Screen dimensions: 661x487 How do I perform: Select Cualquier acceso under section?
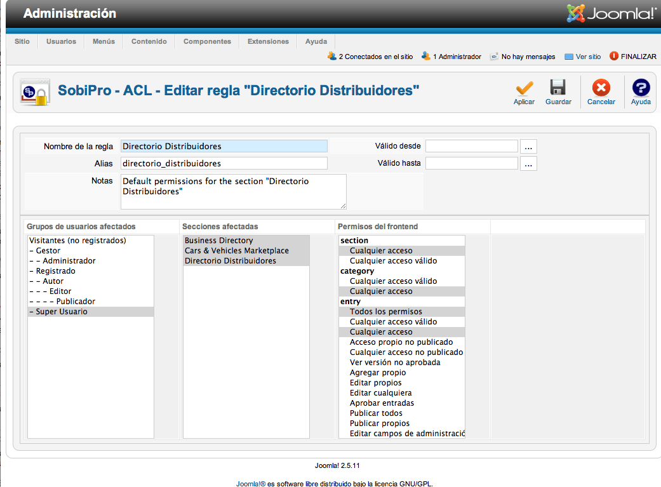pyautogui.click(x=402, y=250)
